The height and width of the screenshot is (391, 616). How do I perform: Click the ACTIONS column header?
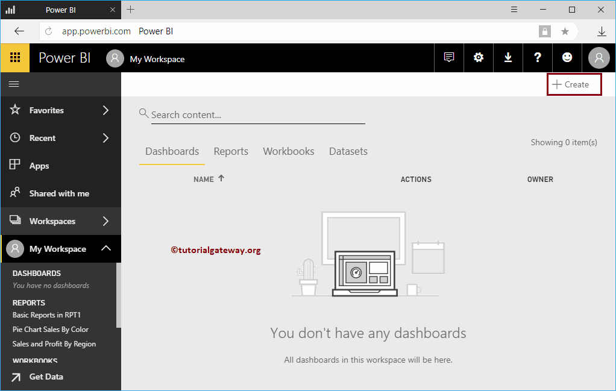tap(416, 180)
